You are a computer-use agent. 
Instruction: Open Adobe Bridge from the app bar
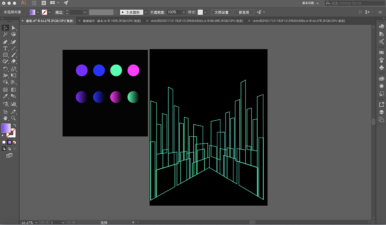pos(34,3)
